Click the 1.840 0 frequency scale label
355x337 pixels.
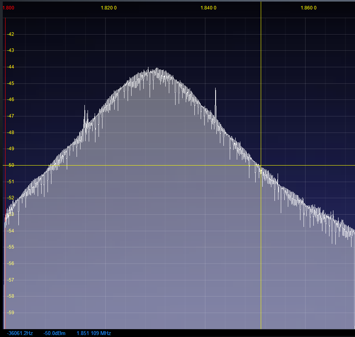coord(209,8)
